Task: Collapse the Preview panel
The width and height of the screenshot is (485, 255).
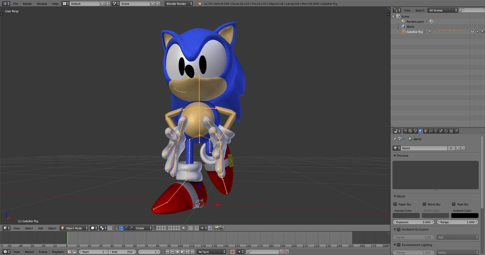Action: point(395,155)
